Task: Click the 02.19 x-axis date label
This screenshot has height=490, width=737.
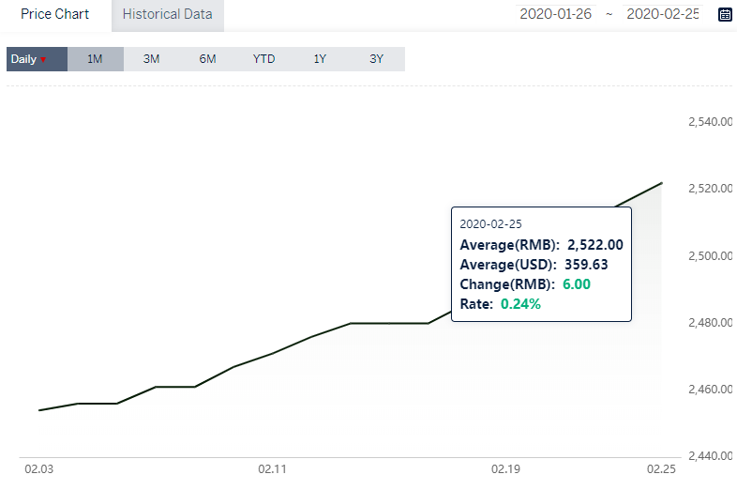Action: (505, 469)
